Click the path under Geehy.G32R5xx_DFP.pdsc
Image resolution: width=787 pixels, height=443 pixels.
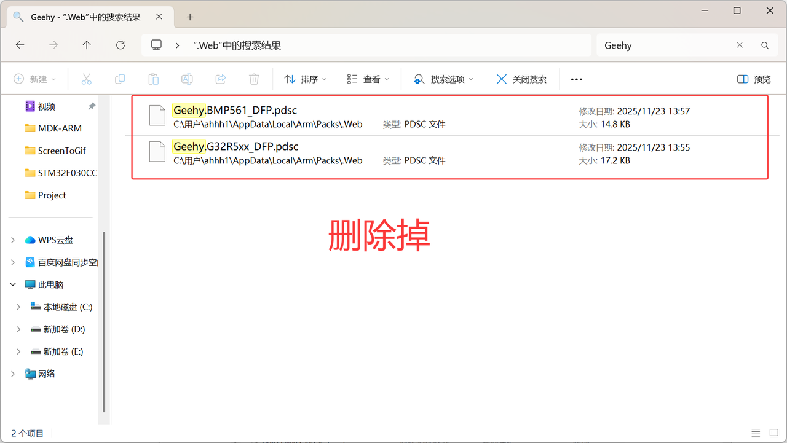pos(268,161)
